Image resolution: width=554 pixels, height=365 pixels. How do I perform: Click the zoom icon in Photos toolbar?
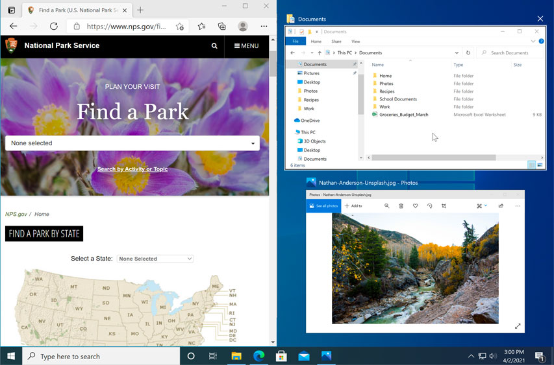click(x=387, y=206)
